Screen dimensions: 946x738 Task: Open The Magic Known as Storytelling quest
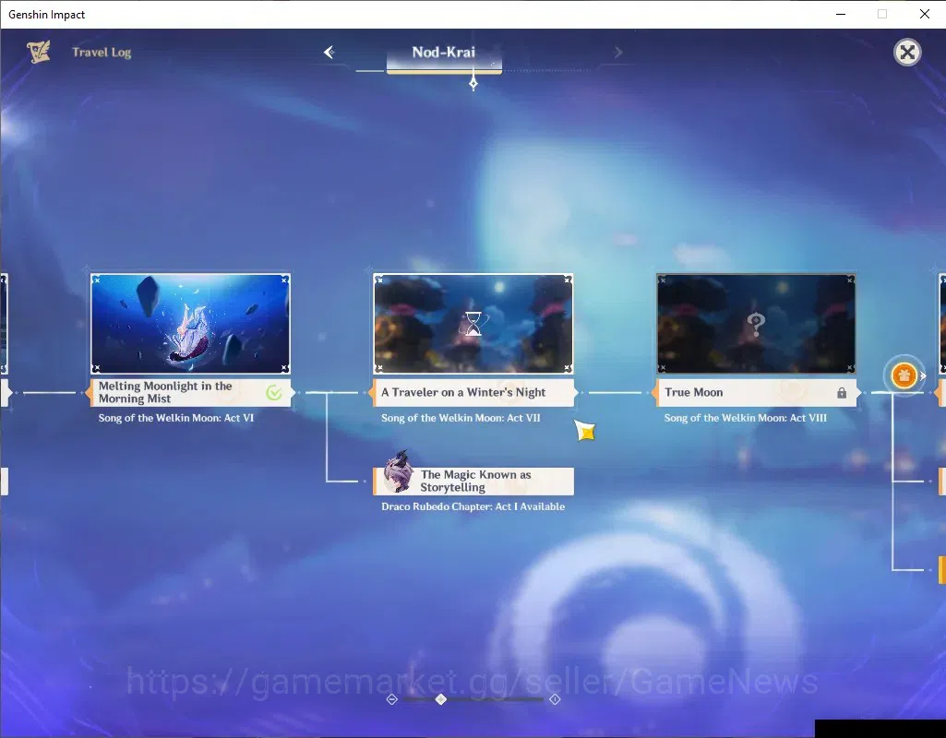click(473, 482)
